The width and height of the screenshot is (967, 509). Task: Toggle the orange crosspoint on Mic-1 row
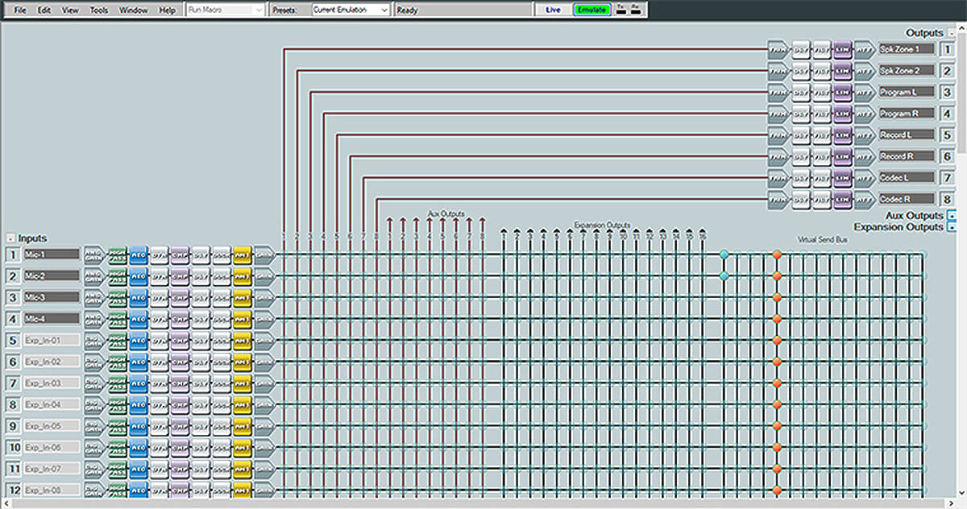coord(777,254)
